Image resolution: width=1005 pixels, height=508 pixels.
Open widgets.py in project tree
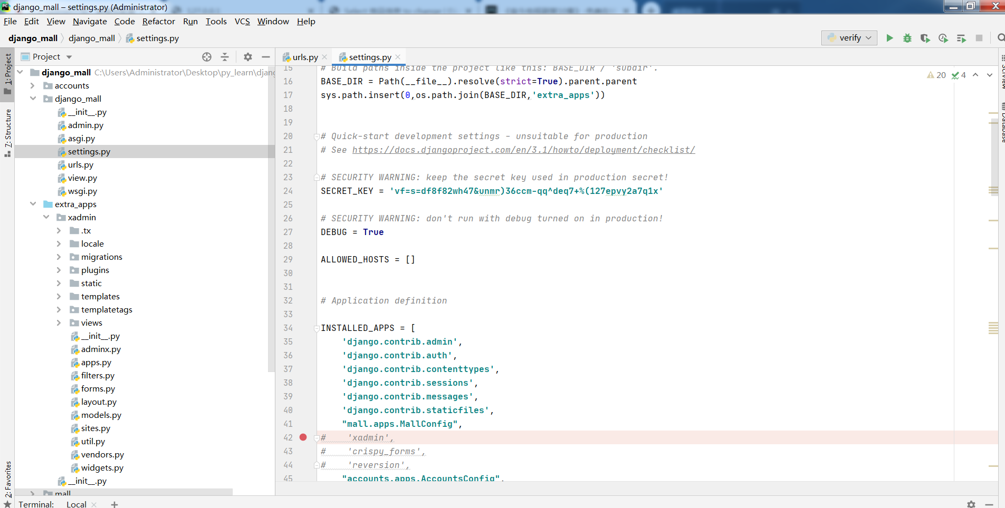[102, 467]
